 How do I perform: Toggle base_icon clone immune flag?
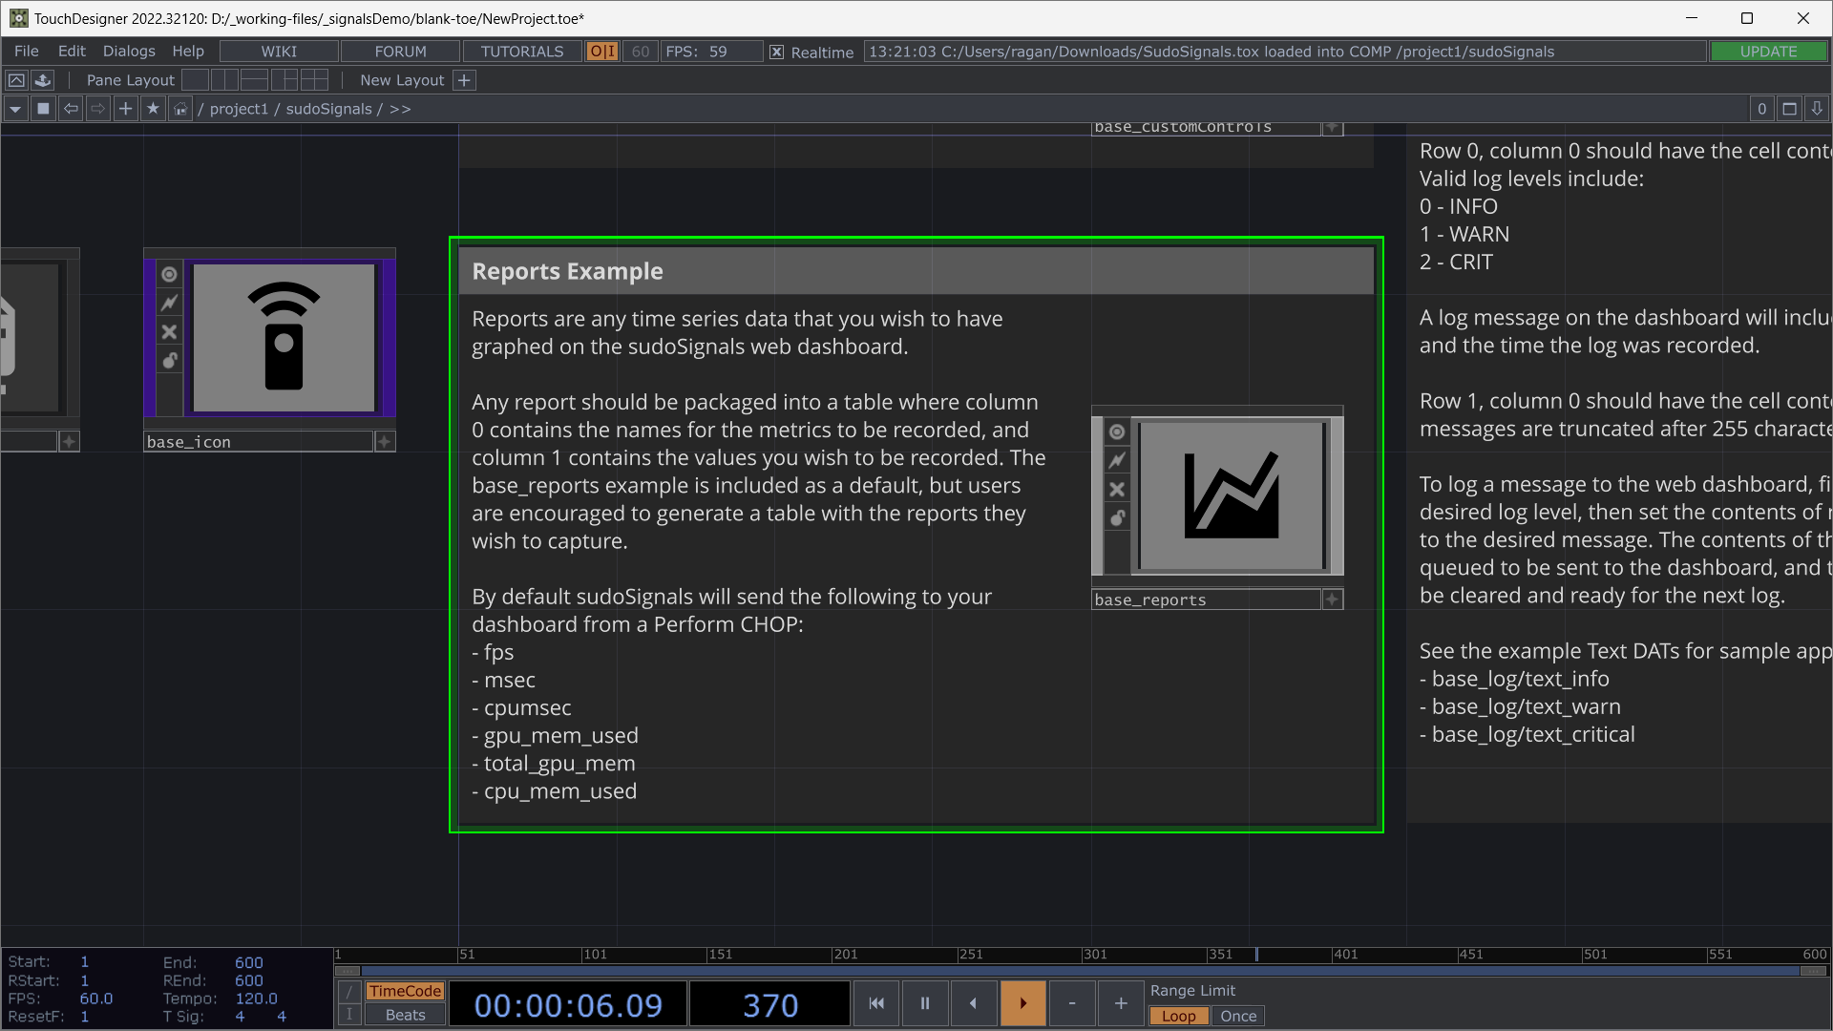pos(169,304)
